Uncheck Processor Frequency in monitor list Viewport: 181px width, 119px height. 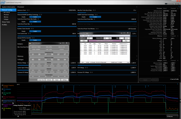coord(2,85)
